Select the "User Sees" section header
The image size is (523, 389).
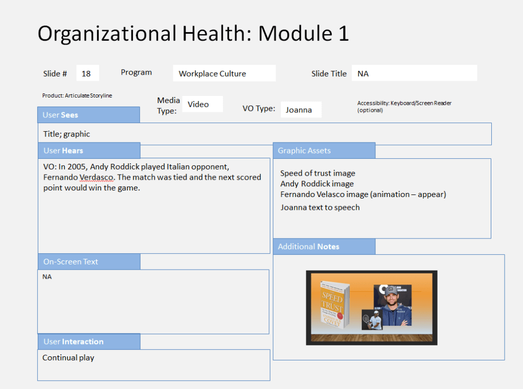click(88, 115)
